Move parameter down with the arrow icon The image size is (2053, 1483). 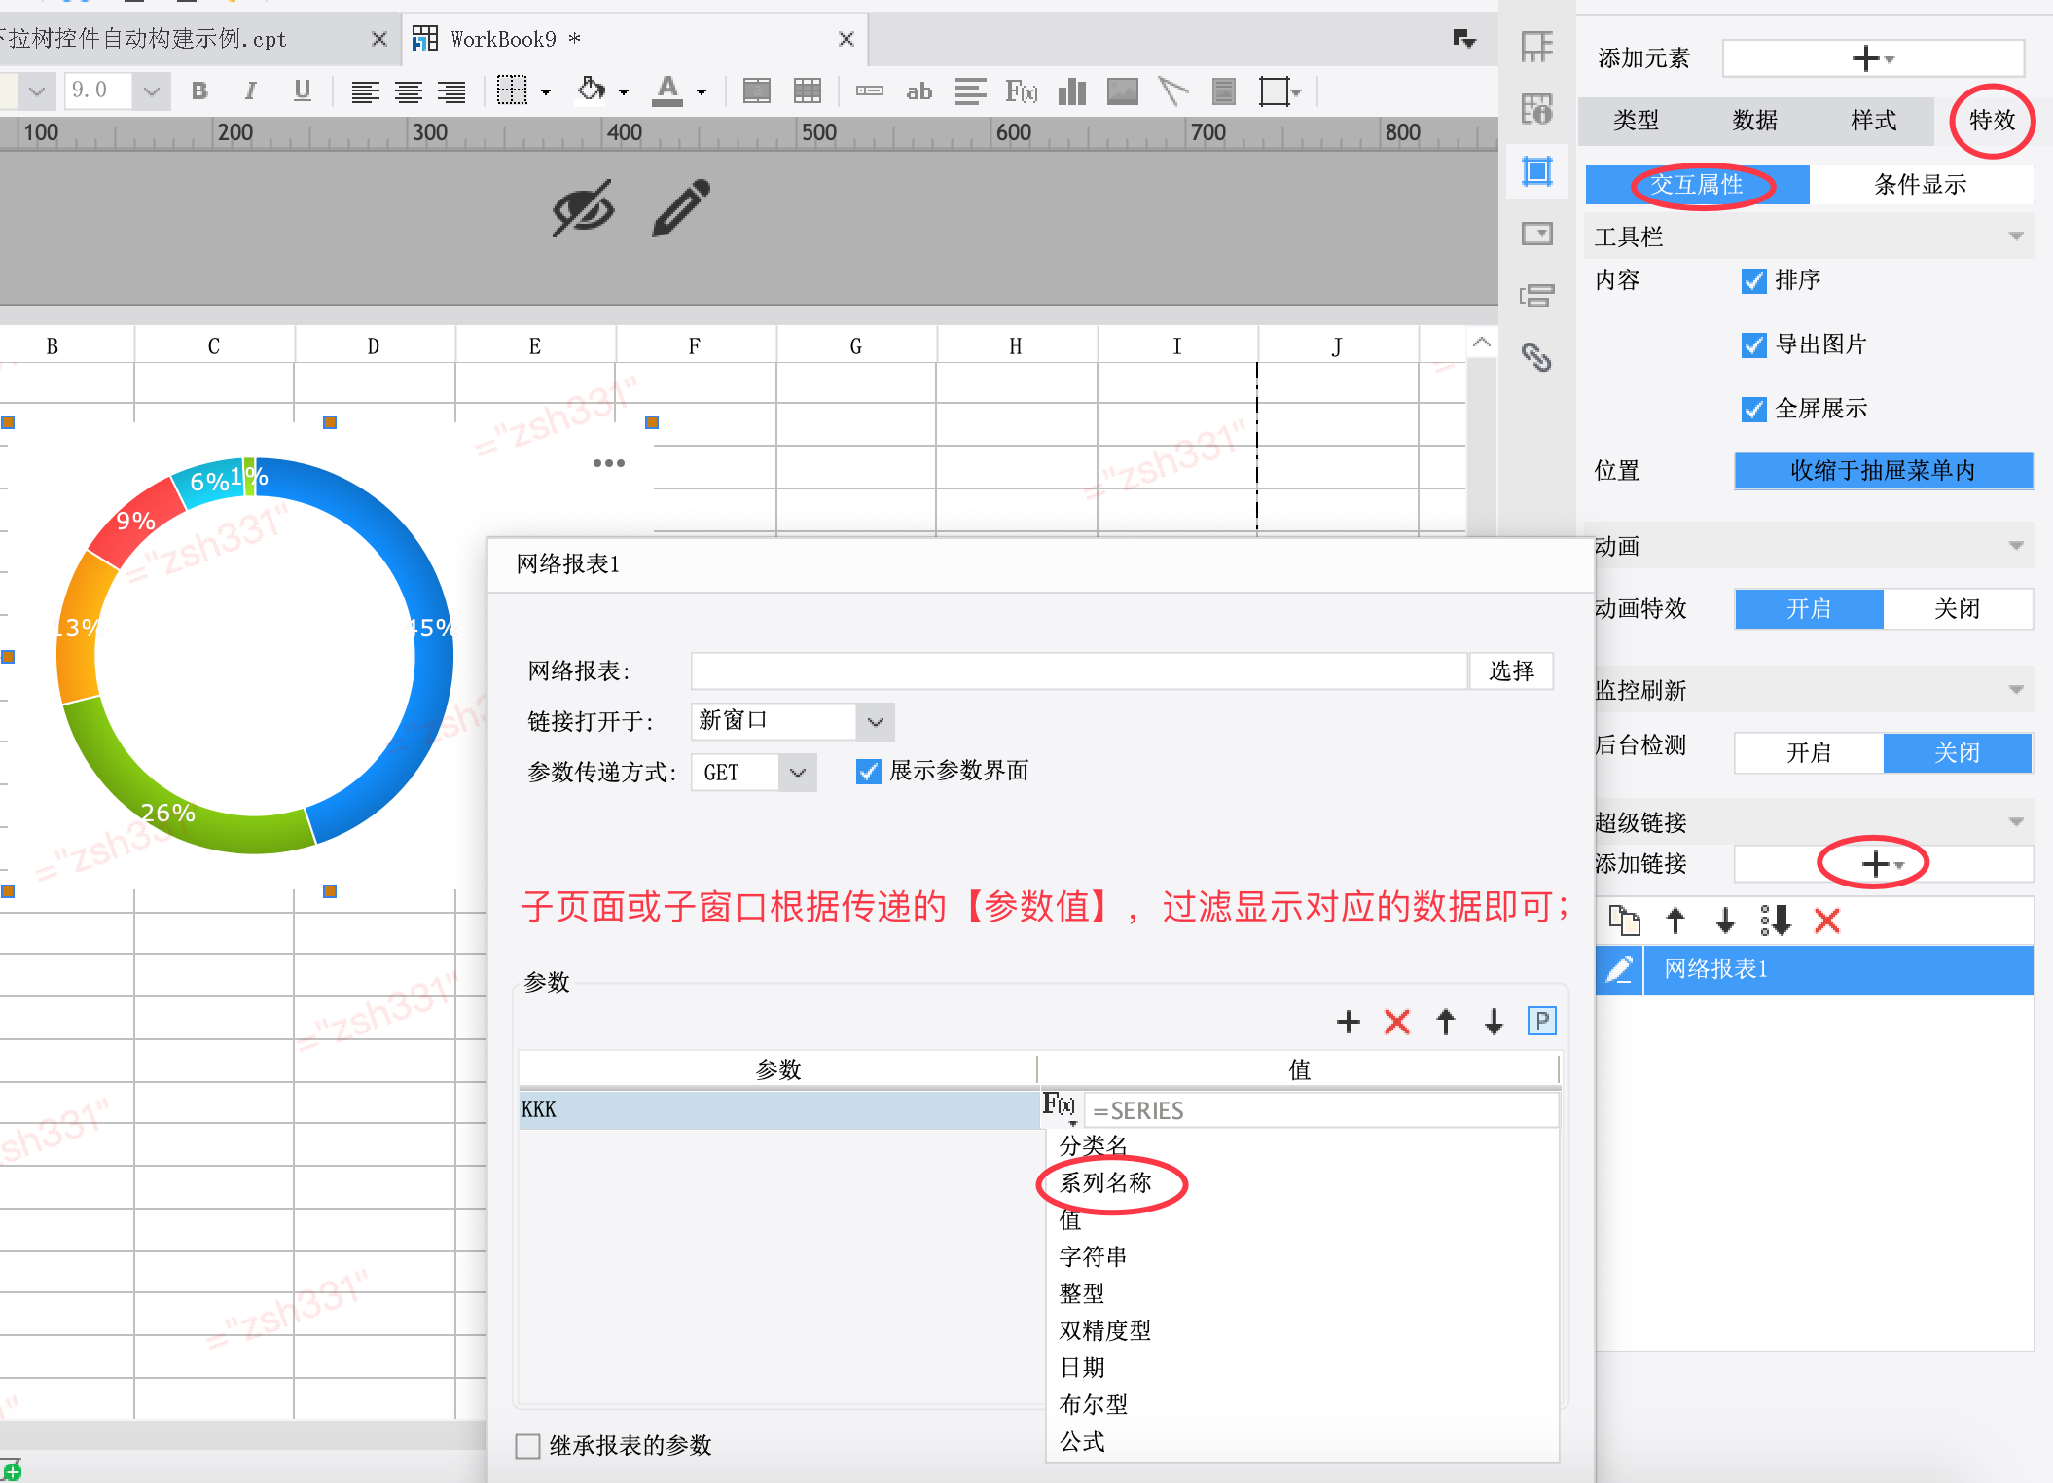click(1495, 1022)
